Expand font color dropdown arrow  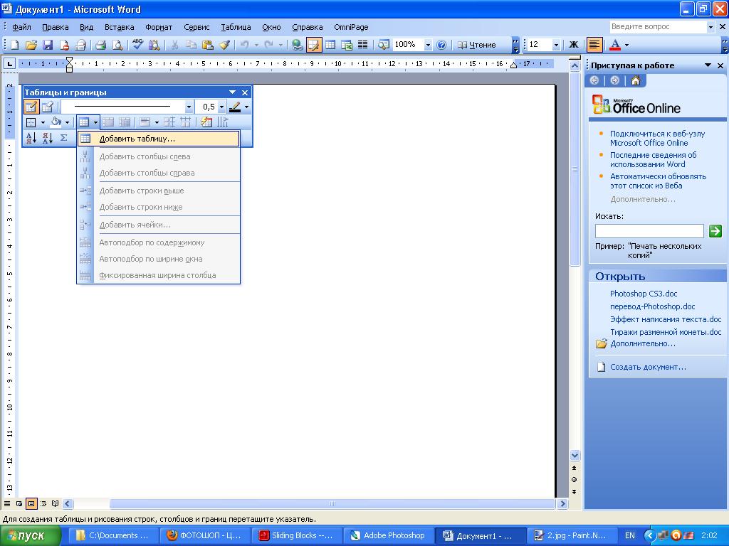point(626,45)
